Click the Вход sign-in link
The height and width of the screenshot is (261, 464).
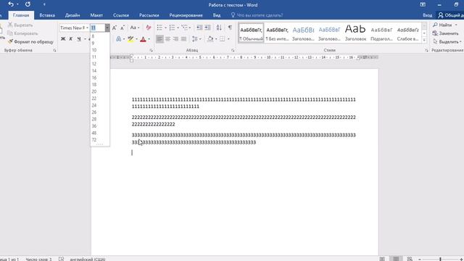click(x=427, y=15)
